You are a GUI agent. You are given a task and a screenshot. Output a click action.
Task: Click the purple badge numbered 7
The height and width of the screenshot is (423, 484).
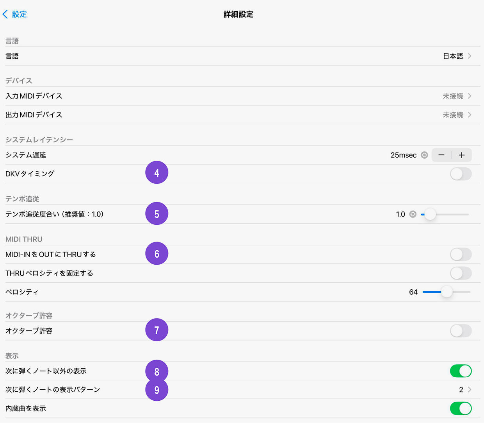point(157,330)
